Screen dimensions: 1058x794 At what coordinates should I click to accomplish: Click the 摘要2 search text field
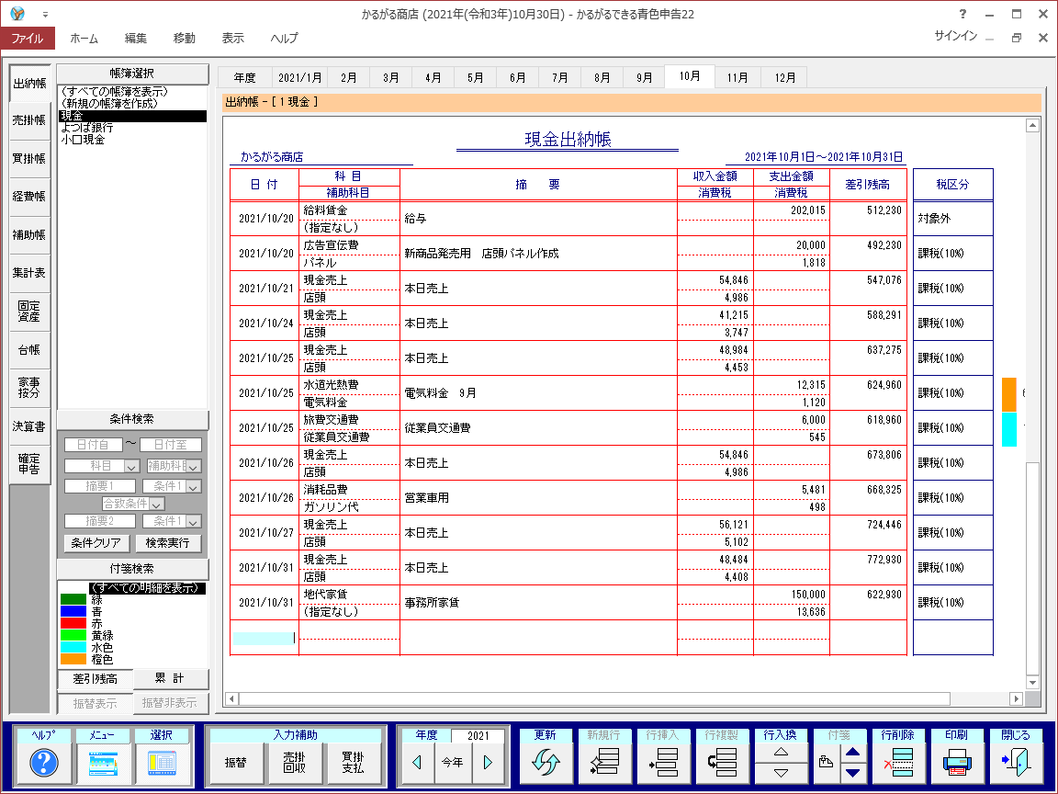100,522
